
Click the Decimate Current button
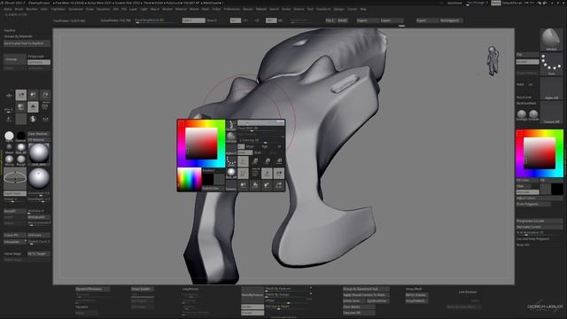(x=539, y=227)
